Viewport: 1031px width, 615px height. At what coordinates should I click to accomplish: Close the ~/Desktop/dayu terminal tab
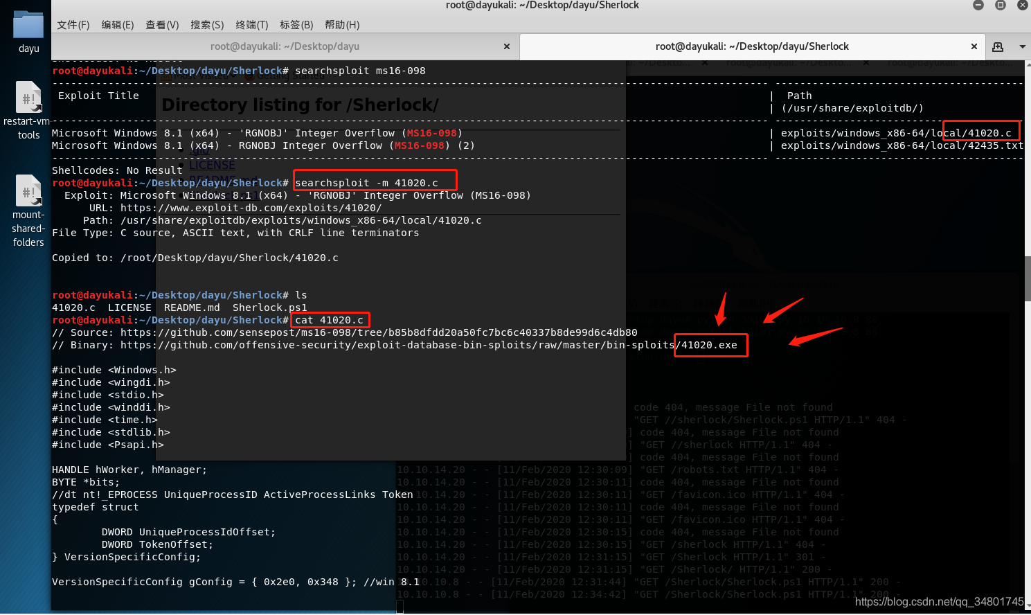[507, 46]
